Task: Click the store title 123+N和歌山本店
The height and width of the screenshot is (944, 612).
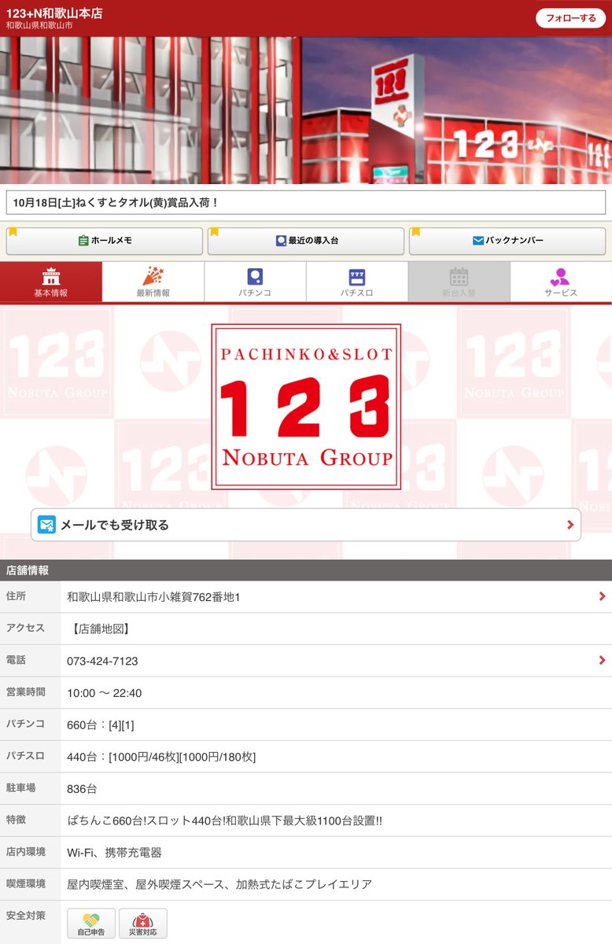Action: coord(54,13)
